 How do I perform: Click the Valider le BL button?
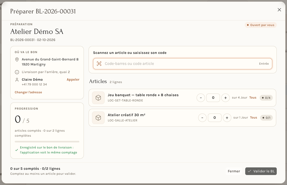tap(261, 171)
